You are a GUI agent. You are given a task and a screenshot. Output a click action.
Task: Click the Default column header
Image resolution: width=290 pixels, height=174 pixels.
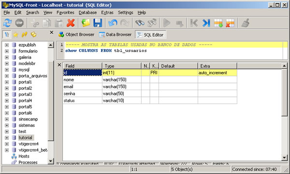click(x=178, y=66)
